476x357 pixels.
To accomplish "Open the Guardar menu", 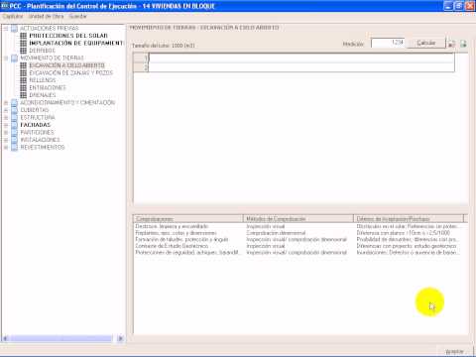I will coord(77,16).
